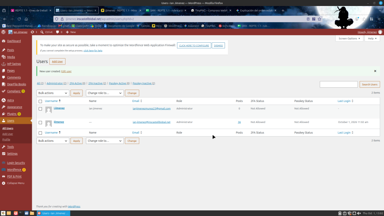The height and width of the screenshot is (216, 384).
Task: Click the Search Users button
Action: point(369,84)
